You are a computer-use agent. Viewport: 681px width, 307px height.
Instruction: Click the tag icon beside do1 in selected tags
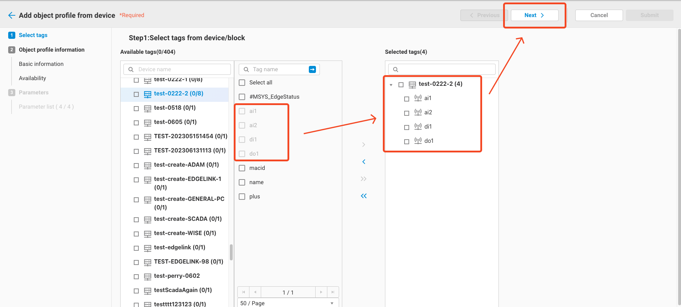pyautogui.click(x=418, y=141)
